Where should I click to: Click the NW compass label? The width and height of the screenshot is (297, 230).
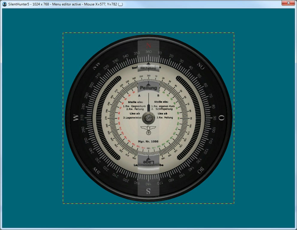coord(97,67)
